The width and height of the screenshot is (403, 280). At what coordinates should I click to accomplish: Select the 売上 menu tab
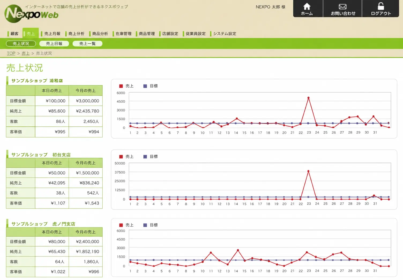pos(31,33)
